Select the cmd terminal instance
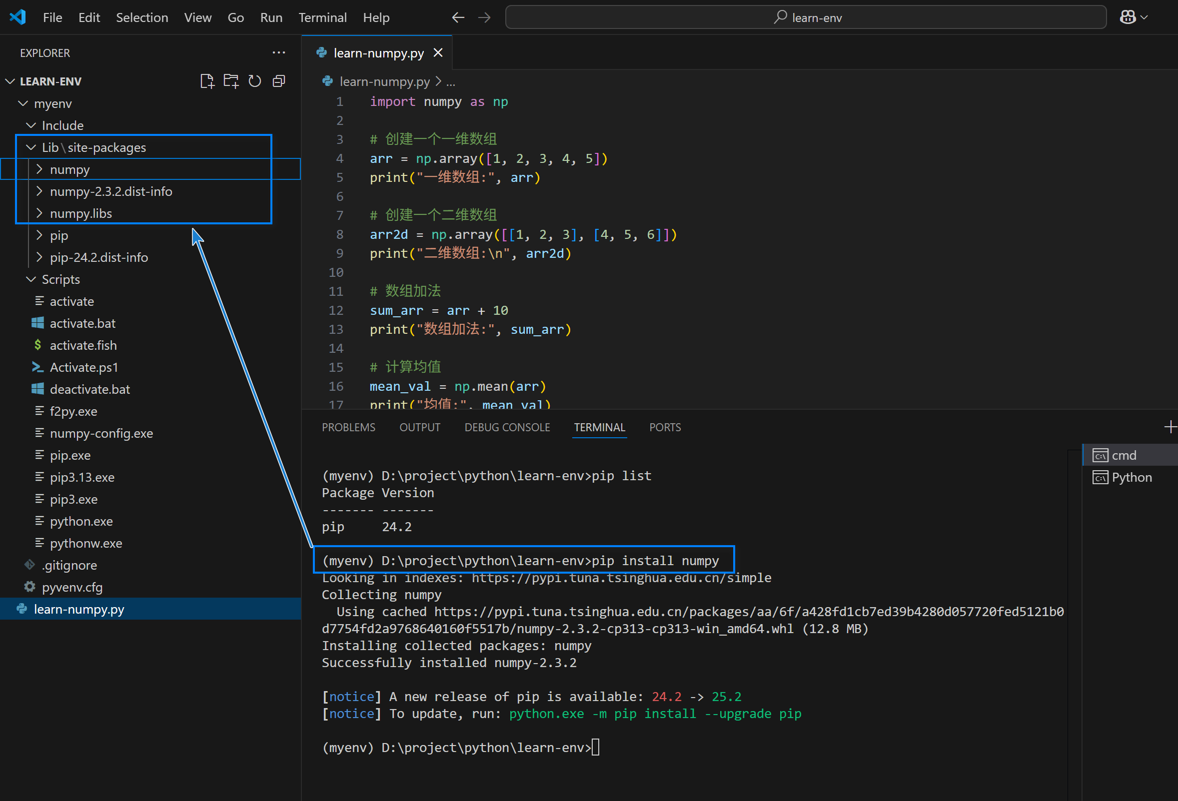The image size is (1178, 801). pyautogui.click(x=1130, y=455)
